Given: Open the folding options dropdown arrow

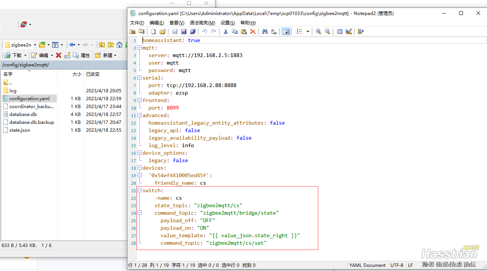Looking at the screenshot, I should [x=308, y=32].
